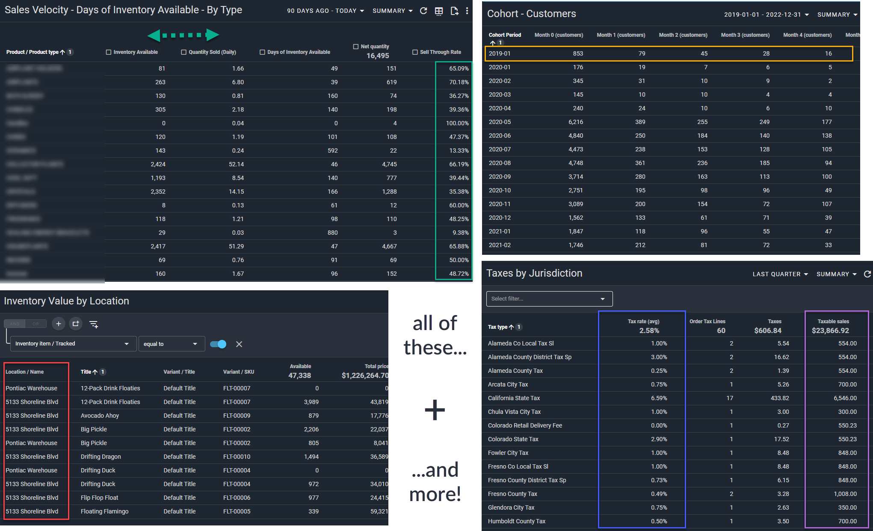Click the export report file icon
The image size is (873, 531).
[x=454, y=11]
